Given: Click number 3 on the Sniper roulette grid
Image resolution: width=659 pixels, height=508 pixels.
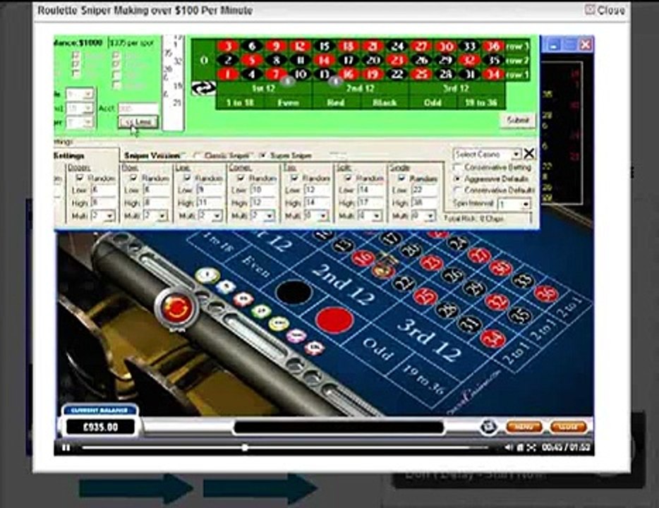Looking at the screenshot, I should (x=228, y=46).
